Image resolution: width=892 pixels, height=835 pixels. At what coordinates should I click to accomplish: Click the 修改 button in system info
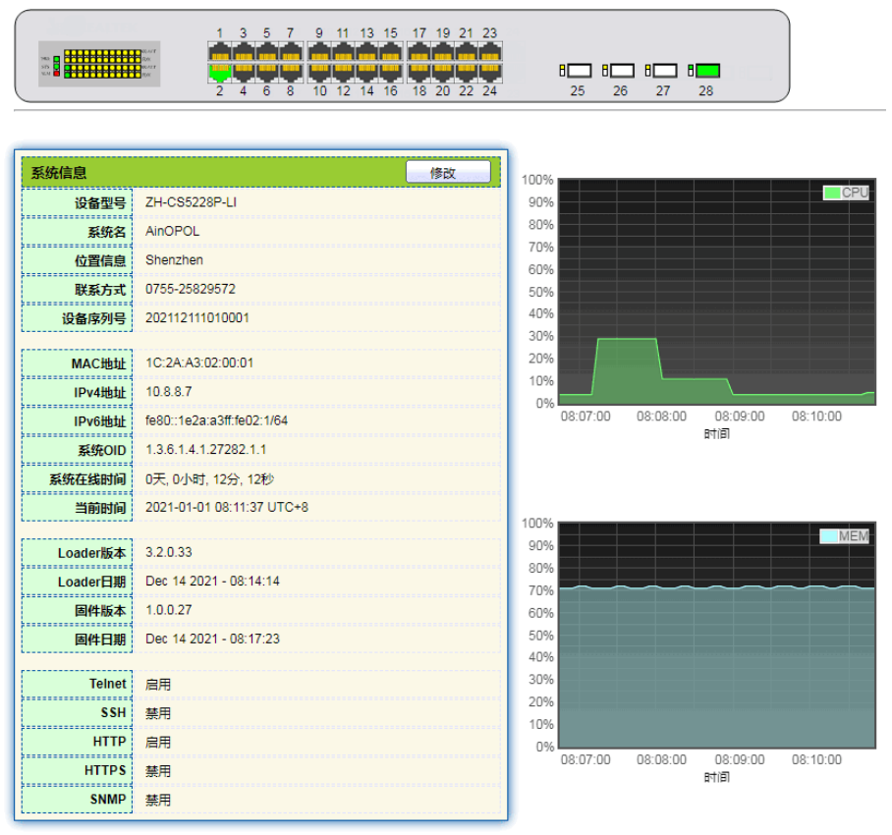[447, 173]
